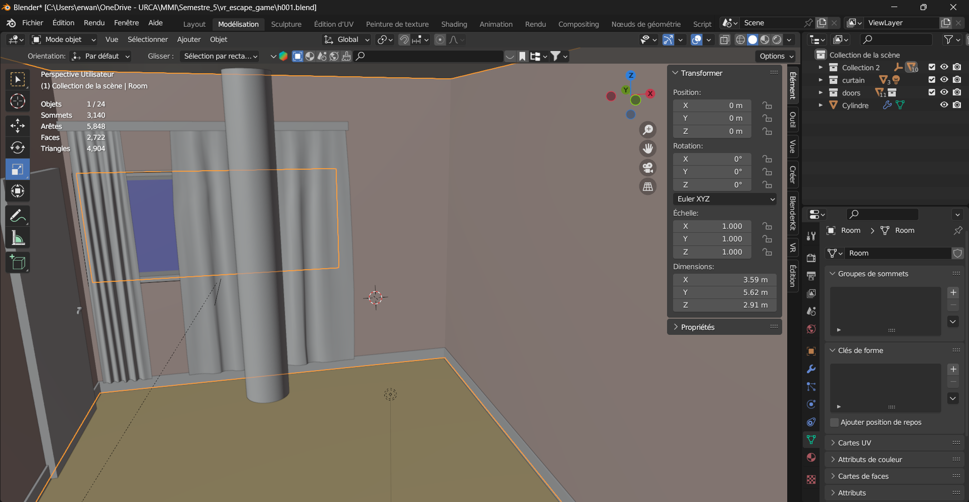Click the Options button in header

[776, 56]
